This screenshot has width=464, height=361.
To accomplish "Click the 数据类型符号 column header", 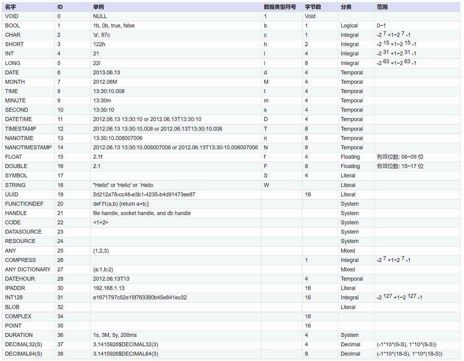I will pyautogui.click(x=279, y=7).
